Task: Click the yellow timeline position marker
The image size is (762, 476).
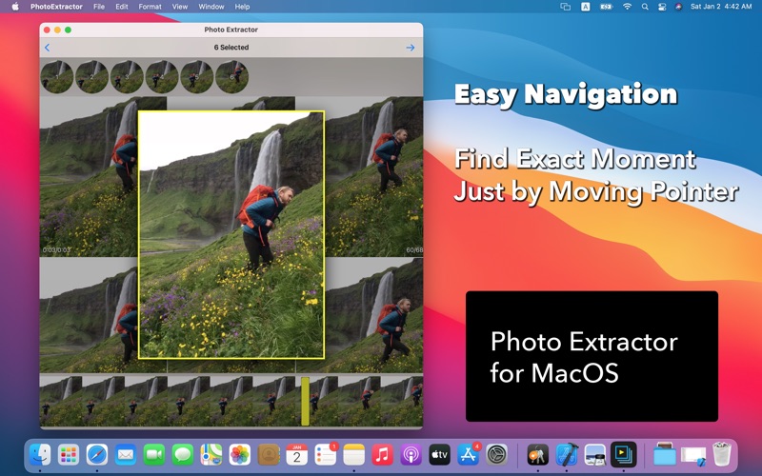Action: pos(305,401)
